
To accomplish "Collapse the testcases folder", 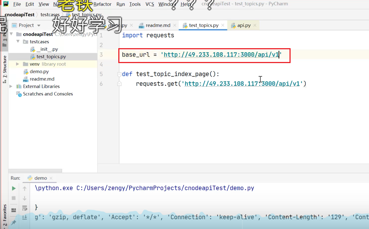I will coord(18,42).
